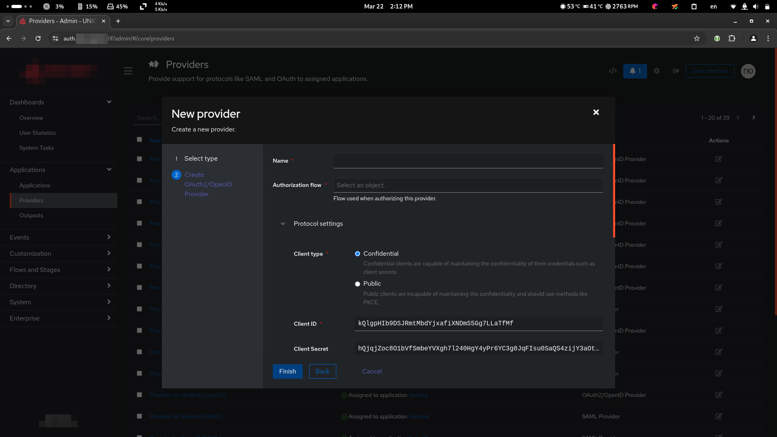Viewport: 777px width, 437px height.
Task: Select the Confidential client type
Action: click(357, 254)
